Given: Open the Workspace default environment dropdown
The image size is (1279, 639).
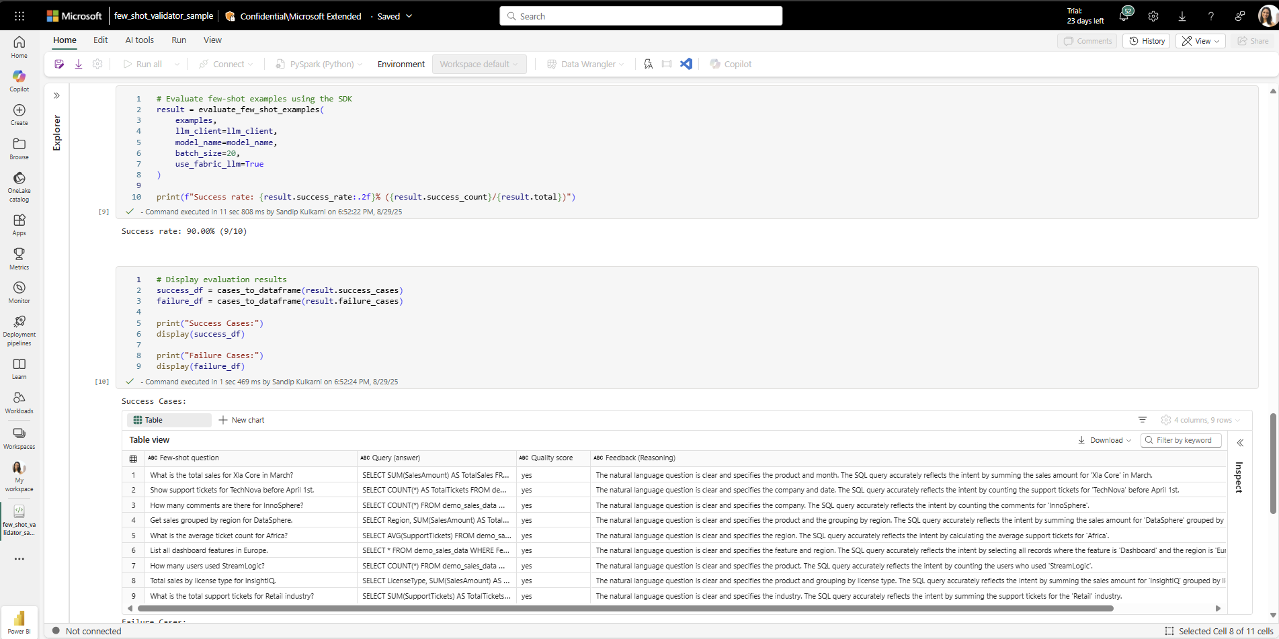Looking at the screenshot, I should 479,64.
